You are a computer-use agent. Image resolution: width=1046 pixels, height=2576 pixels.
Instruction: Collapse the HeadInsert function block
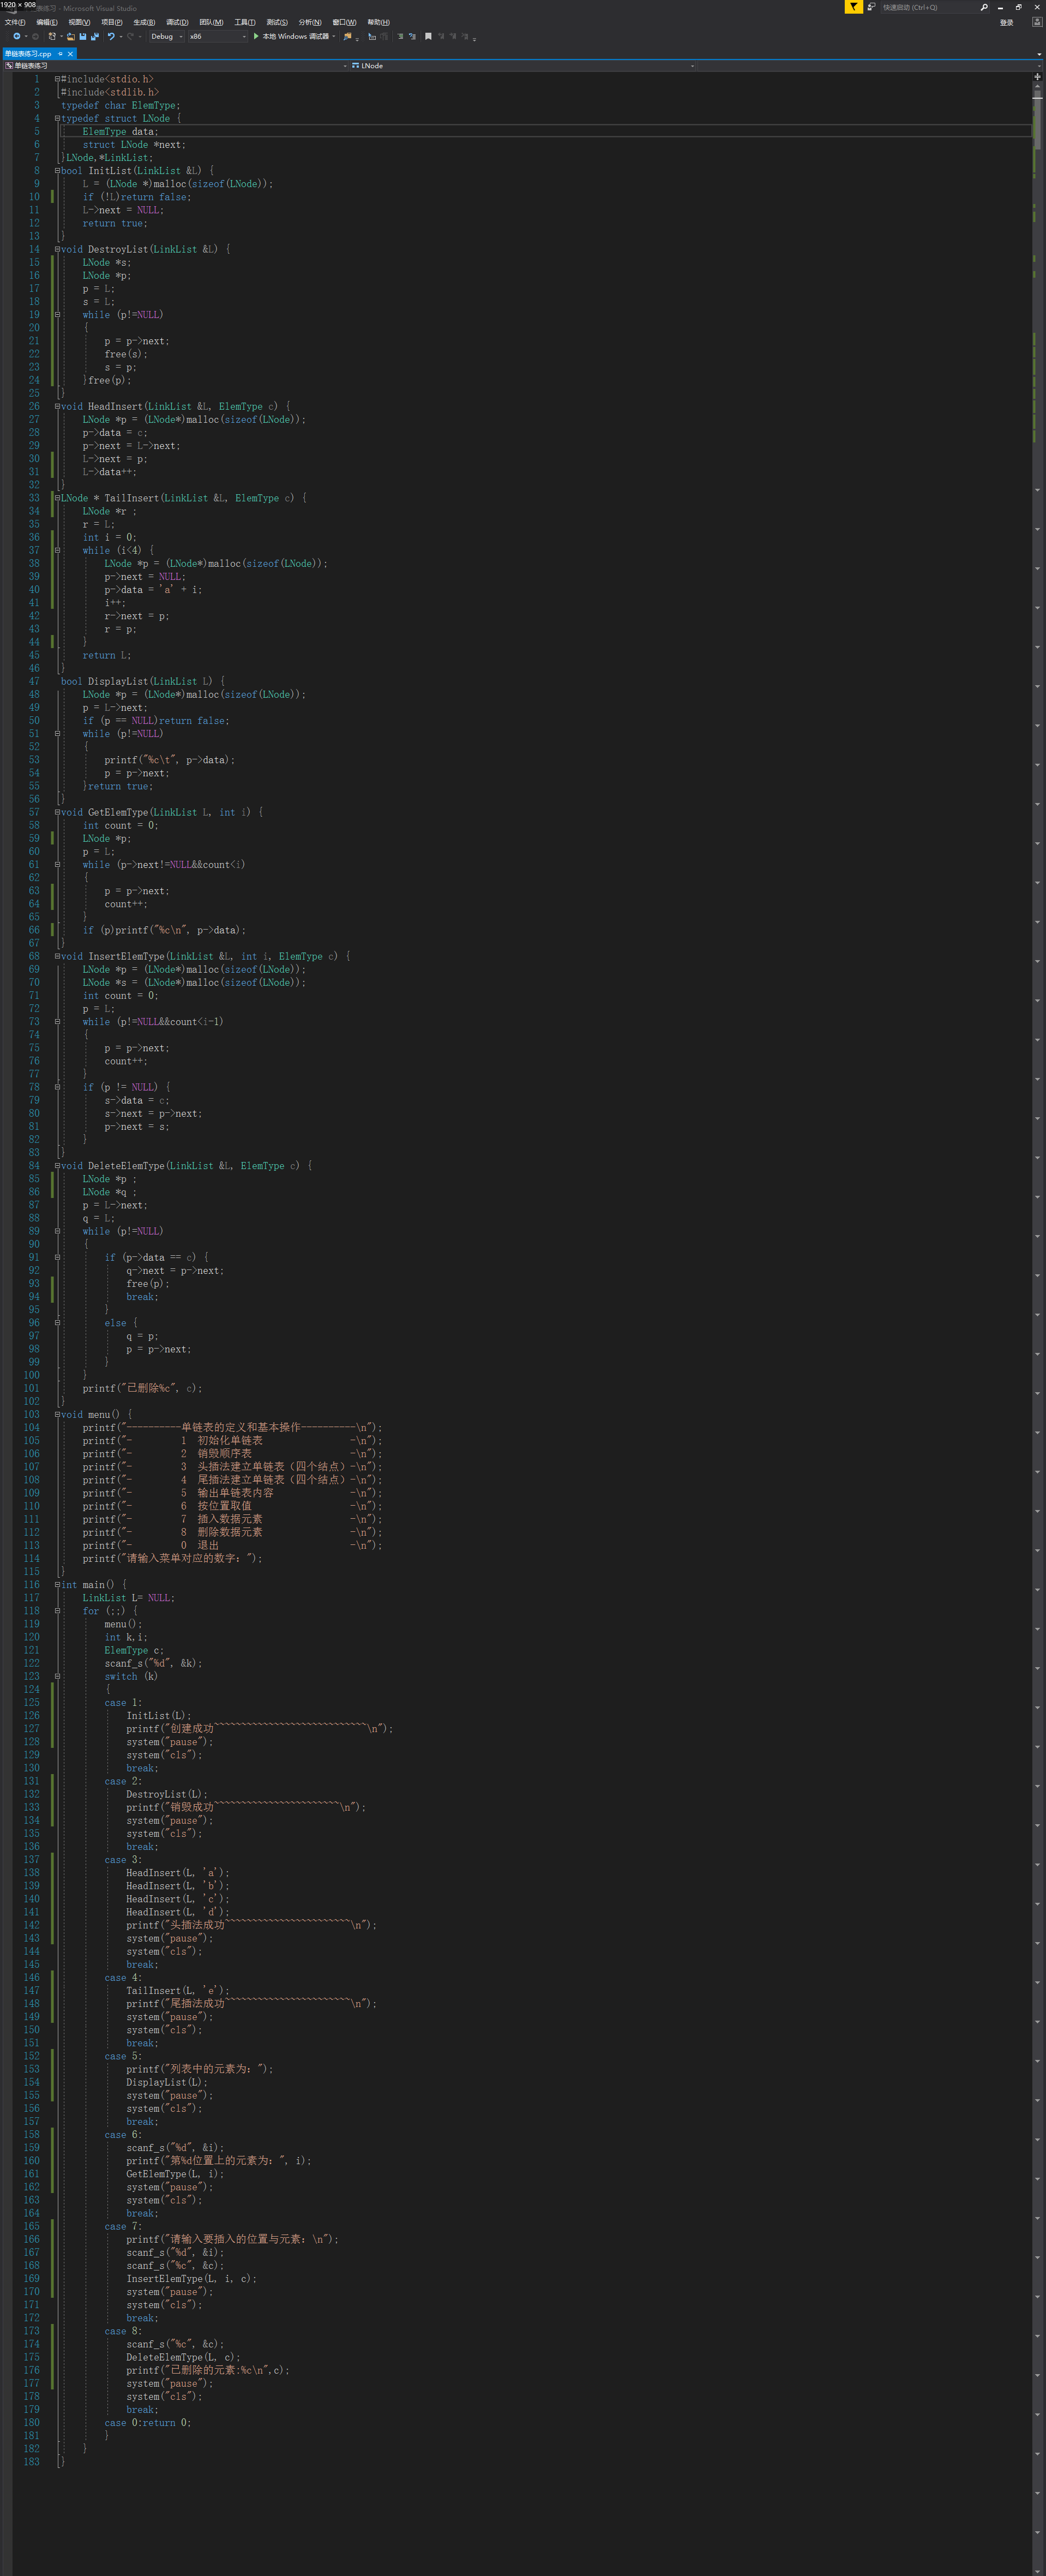point(57,406)
